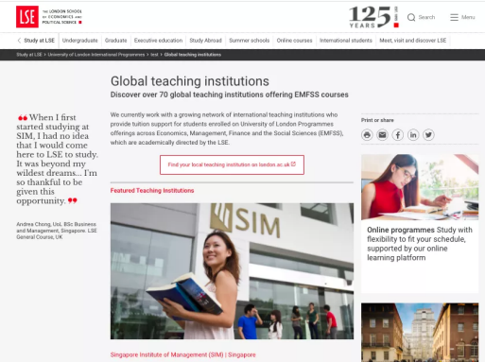Share on LinkedIn icon

(413, 135)
